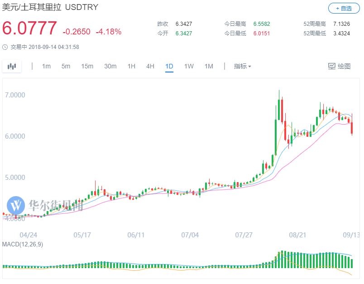
Task: Click the candlestick chart type icon
Action: 12,66
